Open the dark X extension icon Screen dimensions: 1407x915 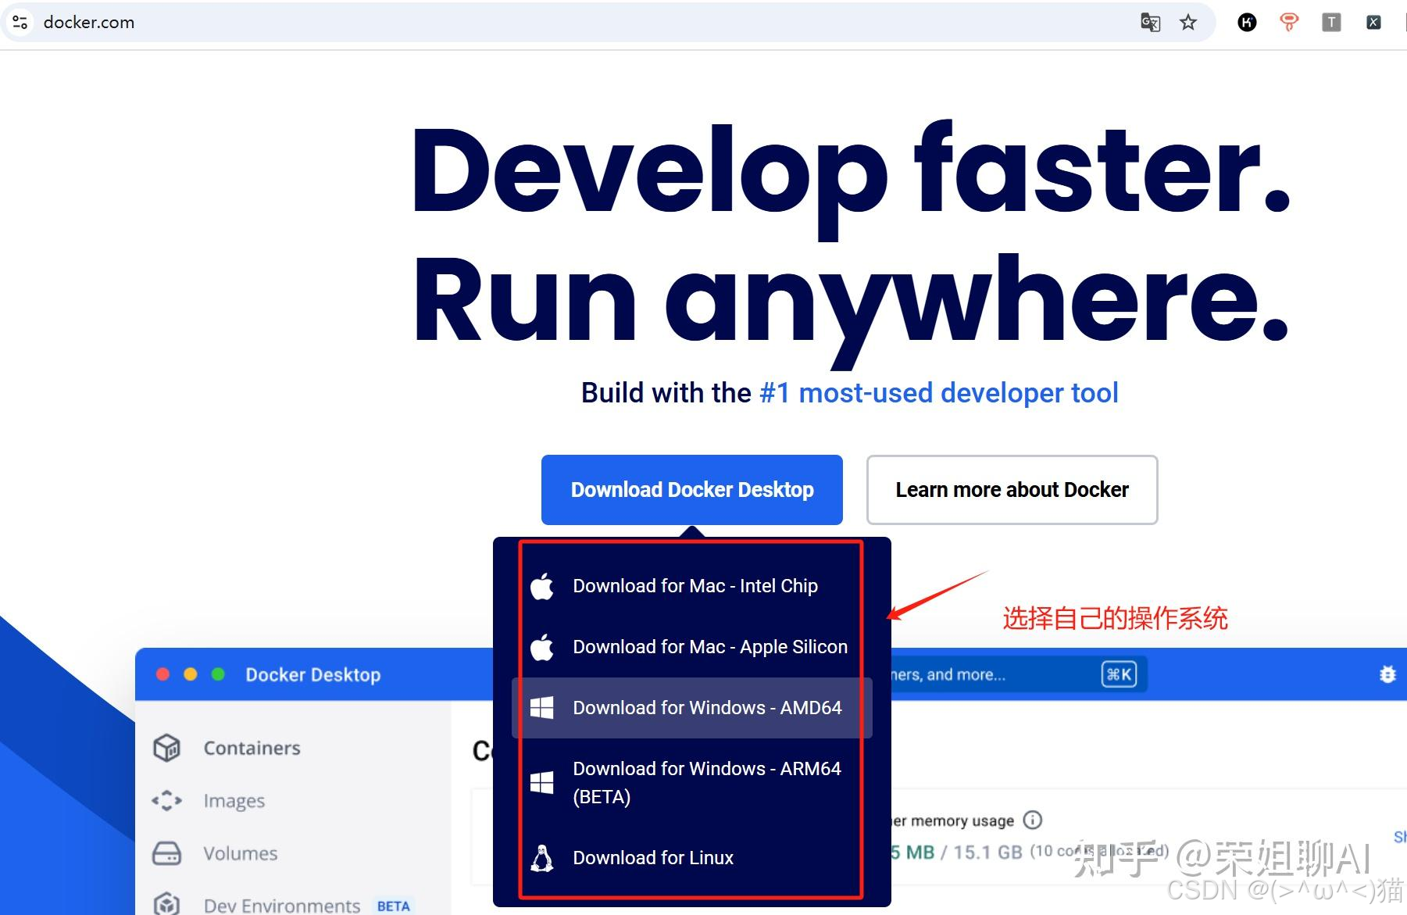point(1373,22)
